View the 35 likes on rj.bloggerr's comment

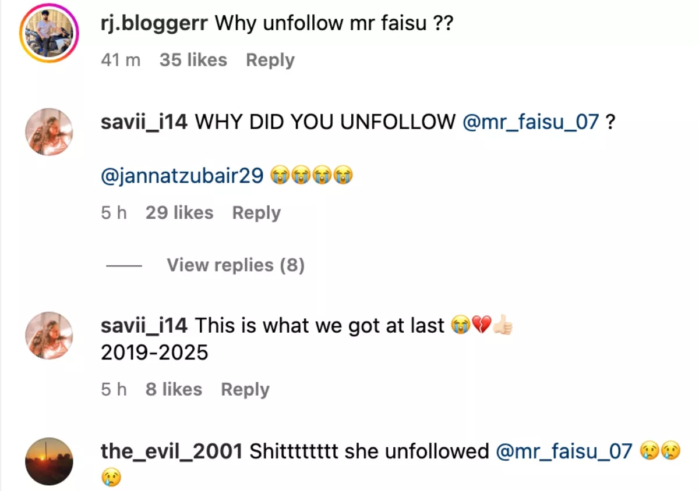click(x=193, y=60)
